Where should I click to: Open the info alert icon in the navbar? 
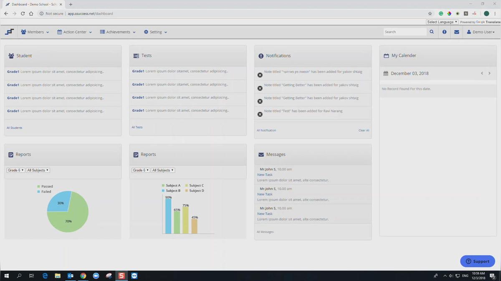(x=444, y=32)
